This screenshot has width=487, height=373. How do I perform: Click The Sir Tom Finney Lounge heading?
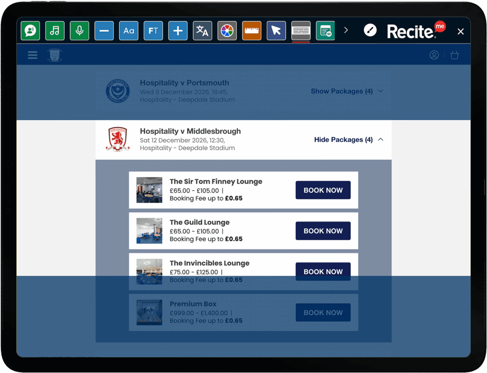pos(216,182)
